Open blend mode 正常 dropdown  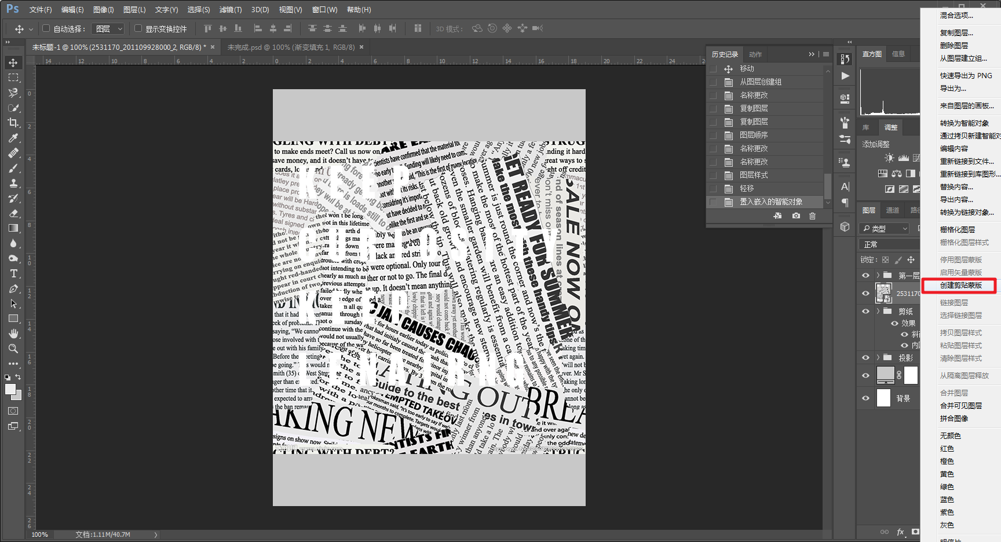pyautogui.click(x=890, y=244)
